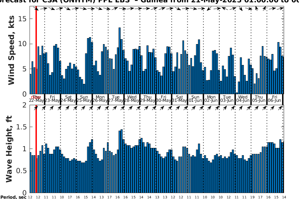The height and width of the screenshot is (199, 299).
Task: Click the Wave Height, ft axis title
Action: point(9,149)
